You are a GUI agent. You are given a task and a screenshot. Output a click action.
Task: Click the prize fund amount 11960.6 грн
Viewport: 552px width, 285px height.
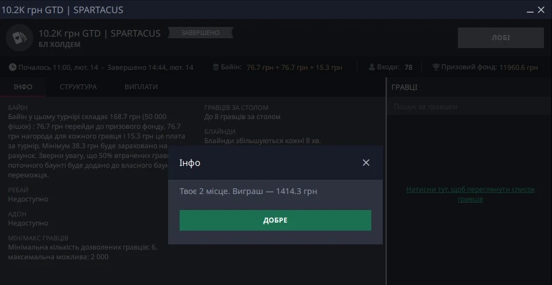(518, 67)
